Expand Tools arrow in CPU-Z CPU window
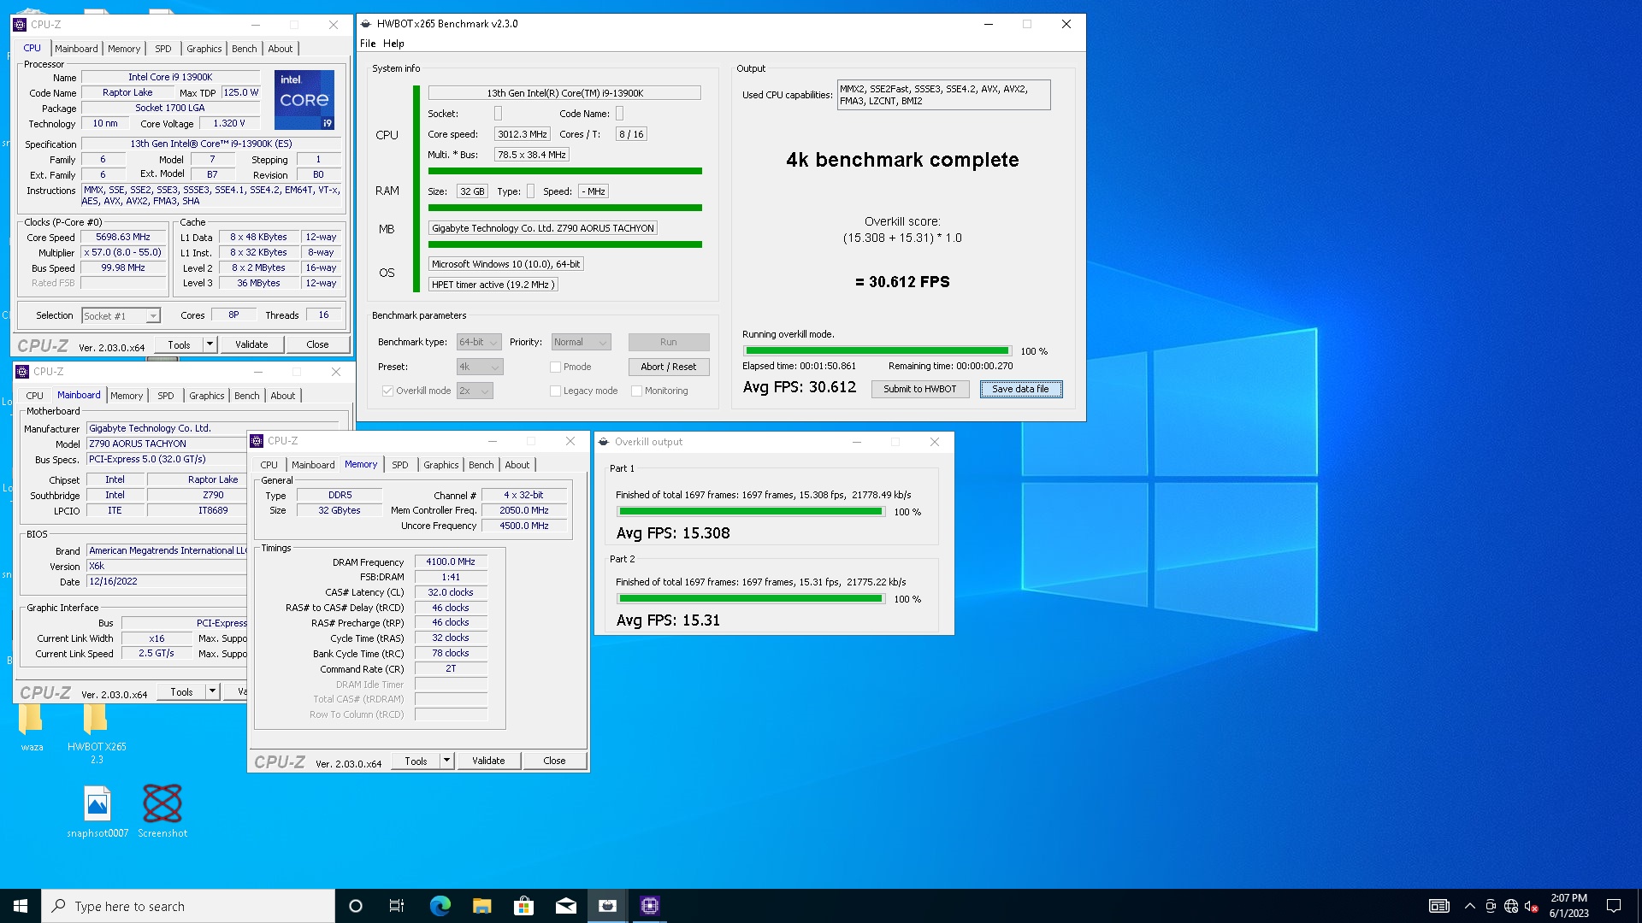Screen dimensions: 1642x923 pos(210,344)
